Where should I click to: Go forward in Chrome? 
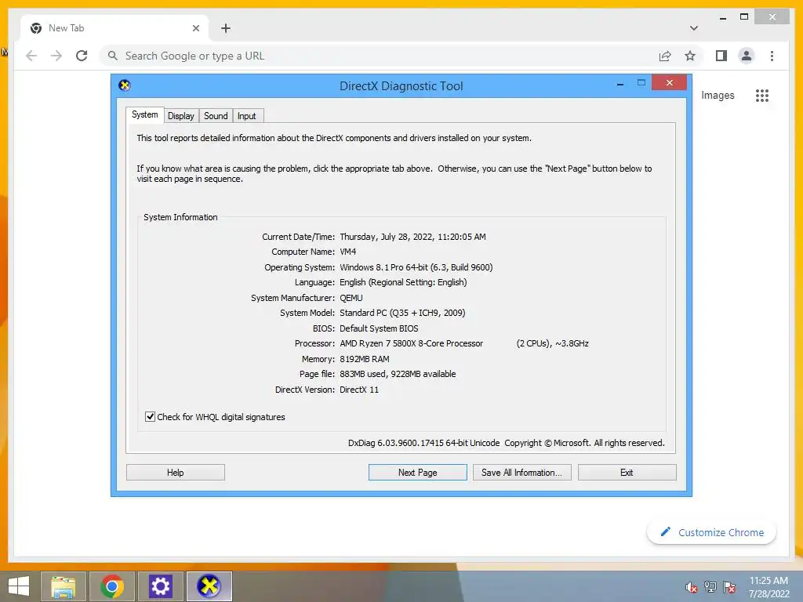pos(56,56)
